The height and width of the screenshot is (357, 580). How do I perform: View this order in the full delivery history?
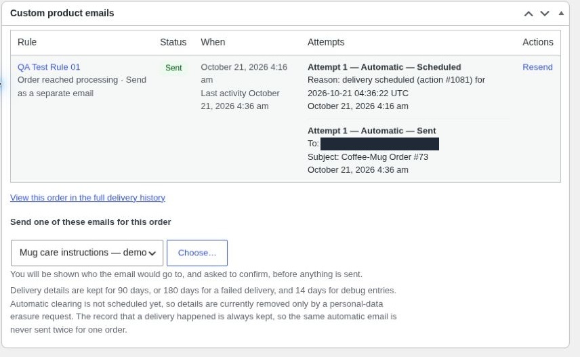point(87,198)
